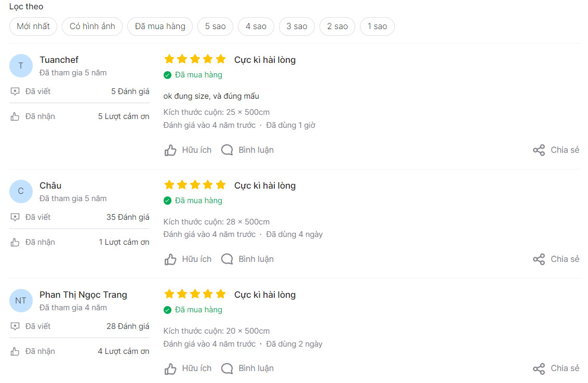Screen dimensions: 588x383
Task: Click share icon on Tuanchef's review
Action: (x=539, y=150)
